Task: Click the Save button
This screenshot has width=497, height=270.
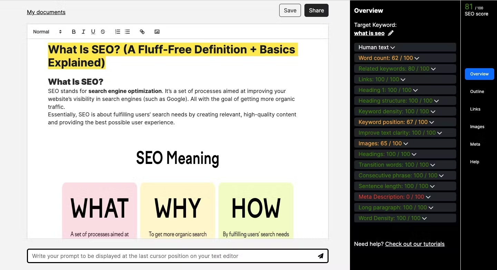Action: [290, 10]
